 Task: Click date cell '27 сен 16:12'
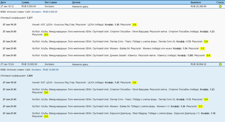click(x=7, y=6)
